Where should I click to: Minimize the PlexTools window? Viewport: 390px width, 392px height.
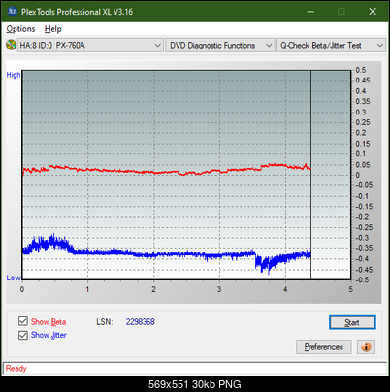click(x=310, y=12)
